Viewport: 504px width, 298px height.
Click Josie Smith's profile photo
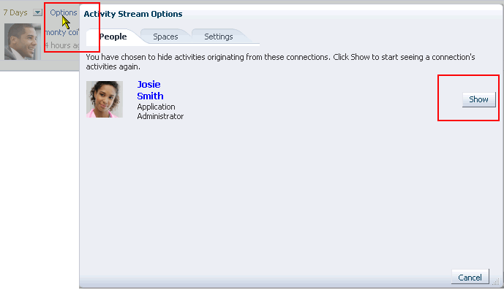click(x=105, y=99)
